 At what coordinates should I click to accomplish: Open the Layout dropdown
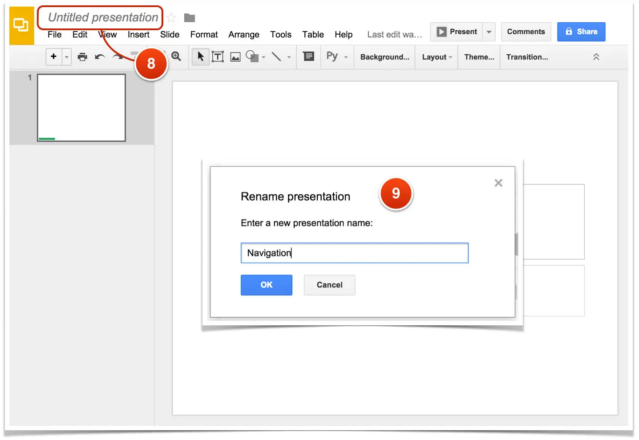(437, 57)
